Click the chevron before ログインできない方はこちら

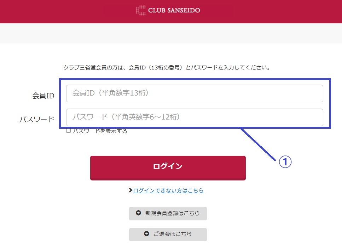(131, 190)
